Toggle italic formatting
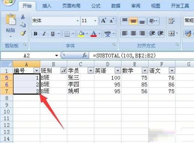Viewport: 194px width, 143px height. [x=44, y=34]
